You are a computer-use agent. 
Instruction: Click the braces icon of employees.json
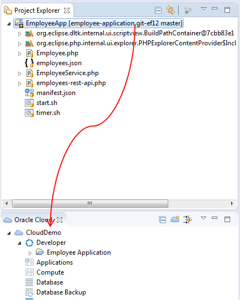tap(29, 63)
